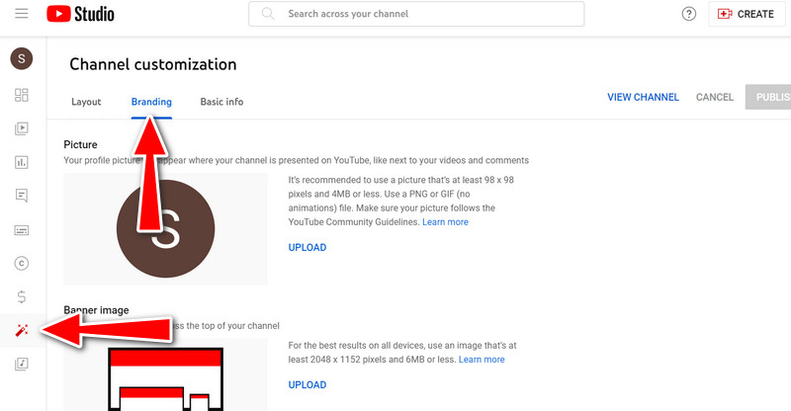Switch to the Basic info tab
The height and width of the screenshot is (411, 791).
[x=221, y=102]
